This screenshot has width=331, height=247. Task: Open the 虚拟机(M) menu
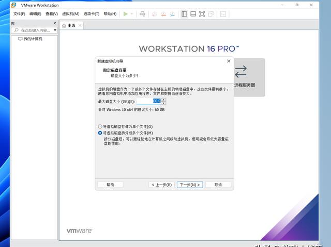click(x=70, y=14)
